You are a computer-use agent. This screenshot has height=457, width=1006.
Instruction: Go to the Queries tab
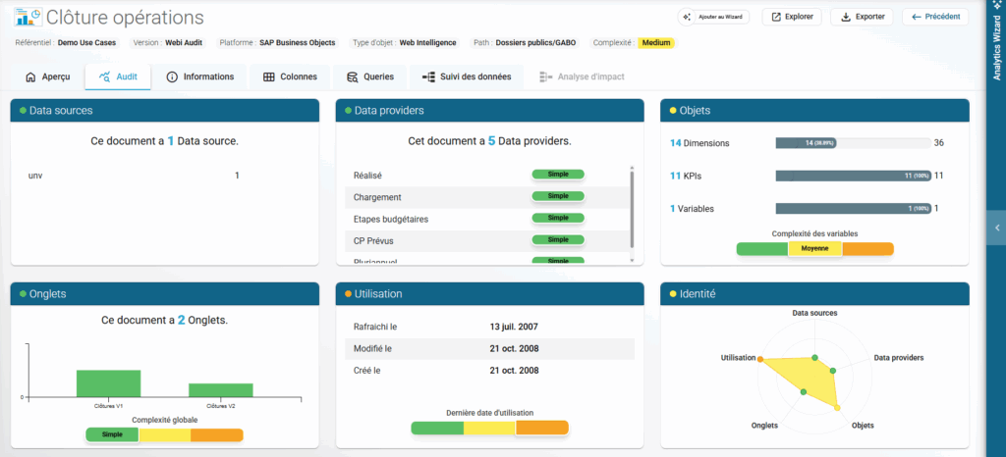click(369, 76)
